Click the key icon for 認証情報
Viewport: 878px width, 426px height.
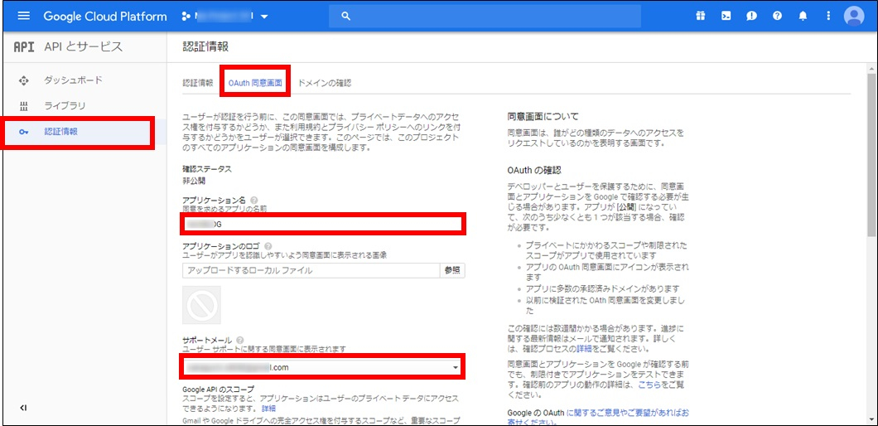(23, 133)
